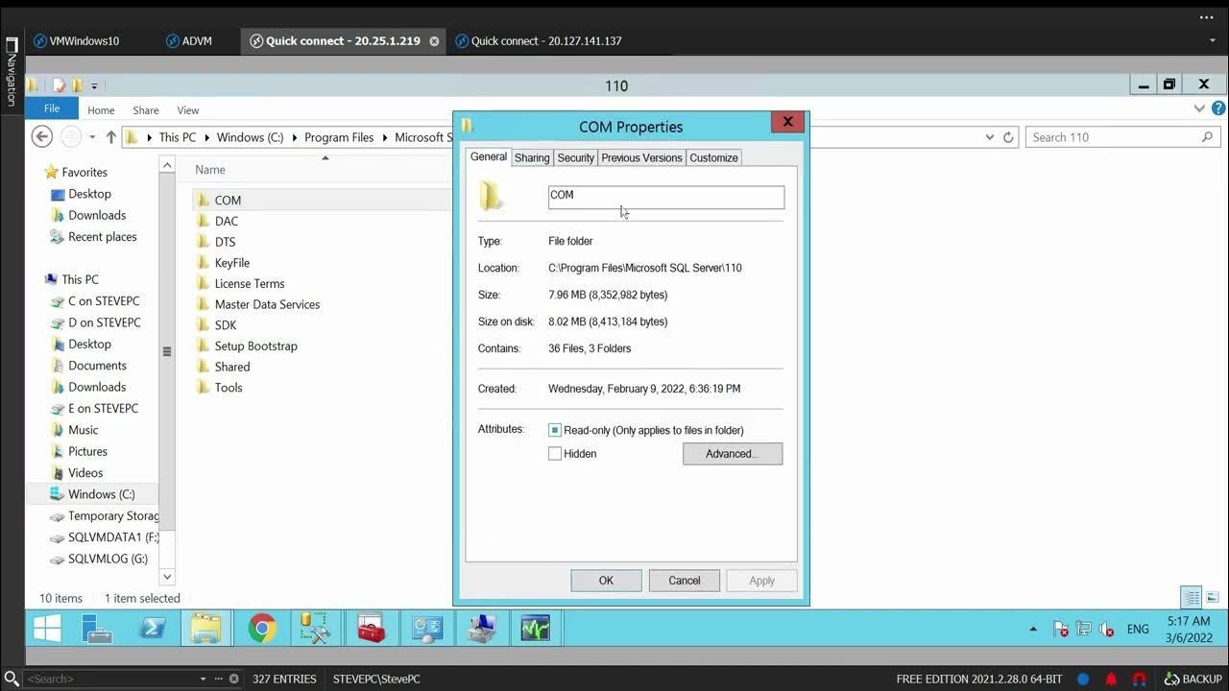This screenshot has width=1229, height=691.
Task: Show hidden tray icons arrow
Action: (x=1033, y=630)
